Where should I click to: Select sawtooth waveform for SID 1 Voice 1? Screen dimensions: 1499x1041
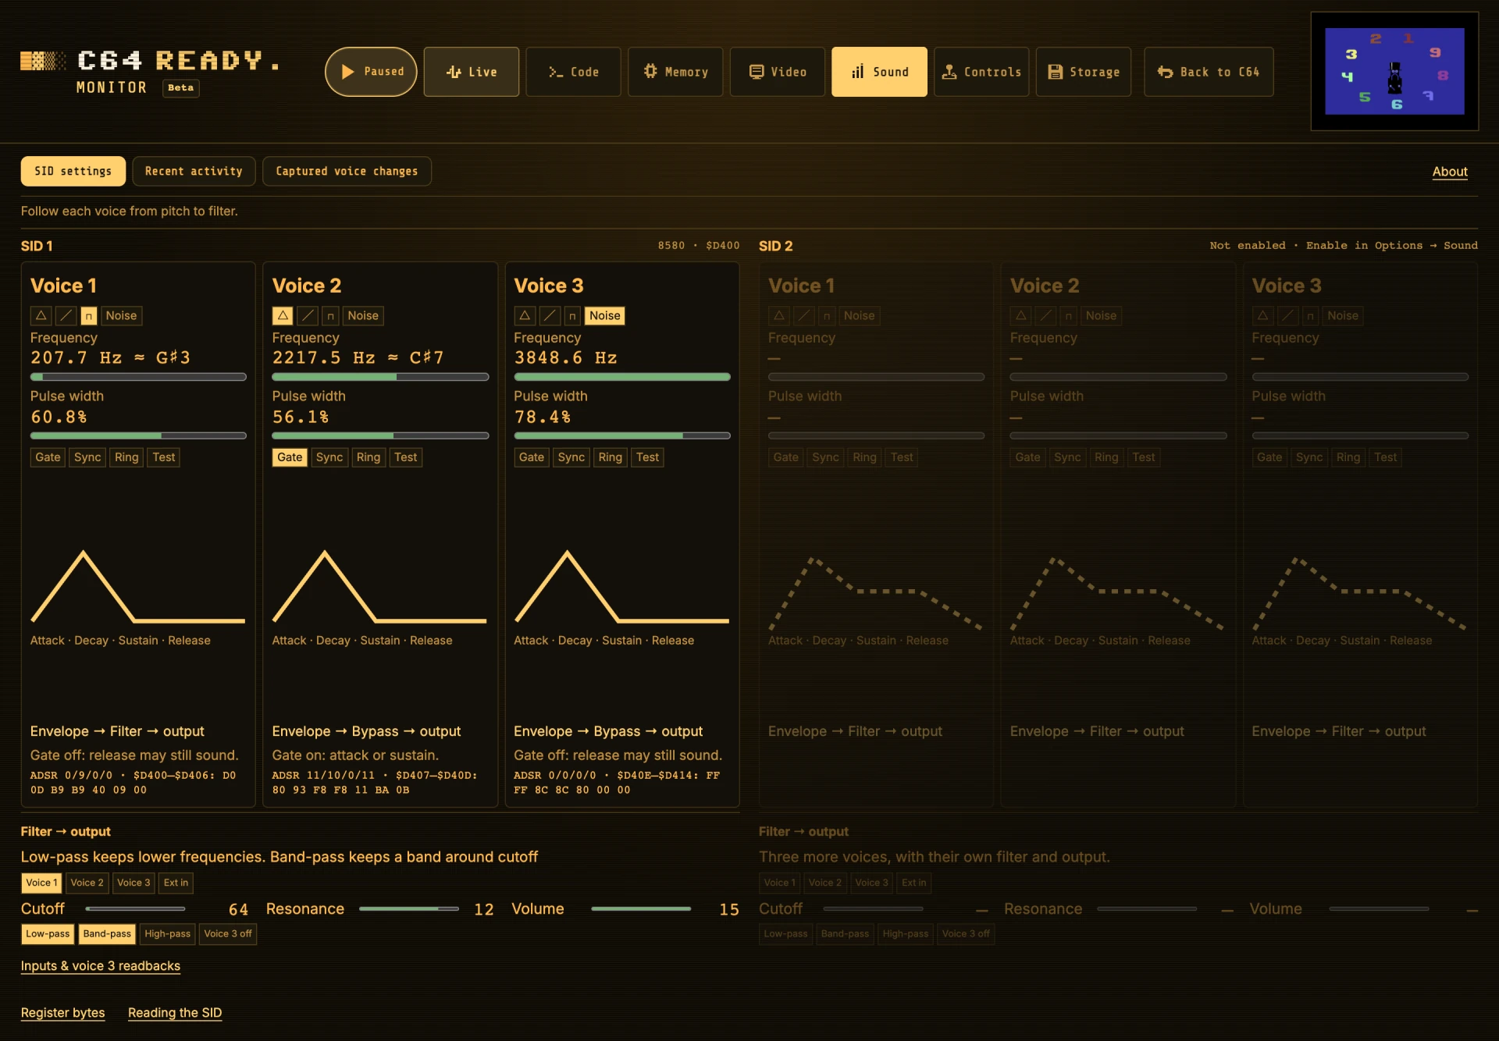pos(66,315)
